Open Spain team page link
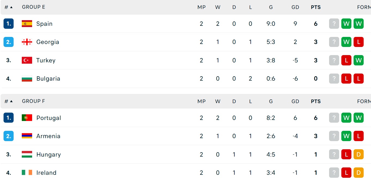 click(x=44, y=24)
